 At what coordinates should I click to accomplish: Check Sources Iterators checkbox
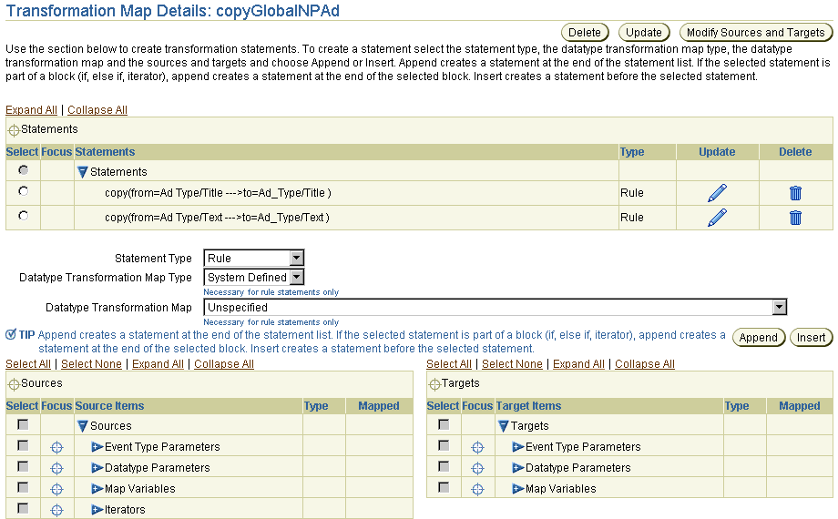point(23,508)
